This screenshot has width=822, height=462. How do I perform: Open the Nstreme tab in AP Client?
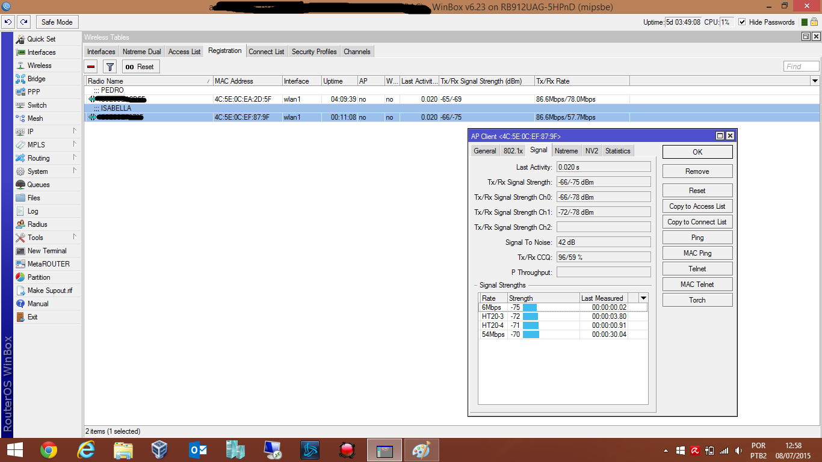tap(566, 151)
